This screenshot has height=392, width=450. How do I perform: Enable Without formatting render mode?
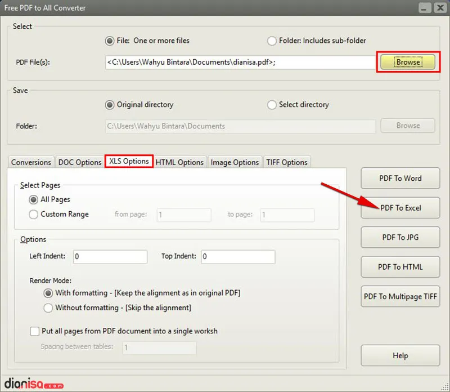[49, 308]
